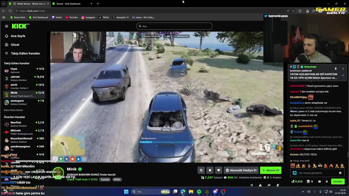Open the Kick hamburger sidebar menu
Screen dimensions: 349x196
click(x=6, y=26)
